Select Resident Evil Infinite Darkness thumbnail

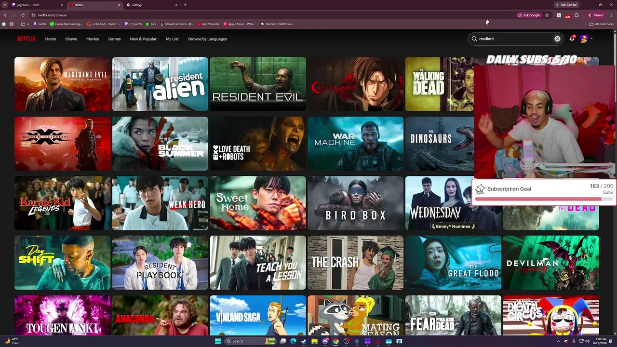coord(63,84)
